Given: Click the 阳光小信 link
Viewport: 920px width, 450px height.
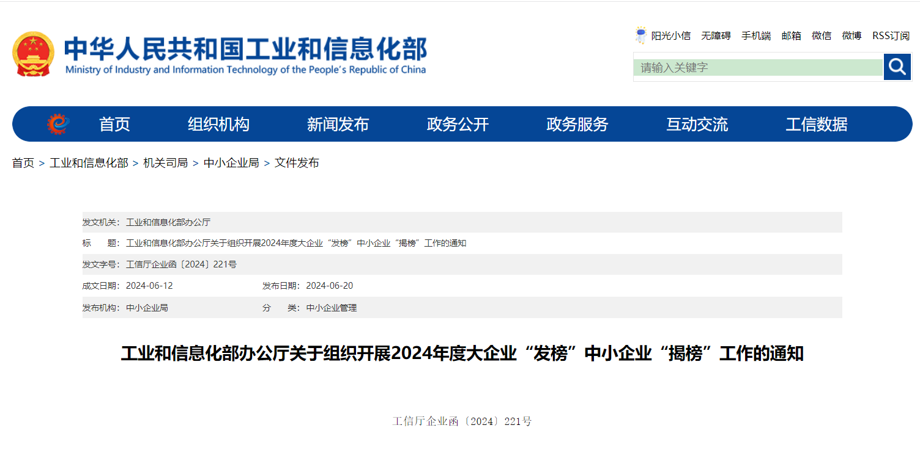Looking at the screenshot, I should tap(671, 36).
